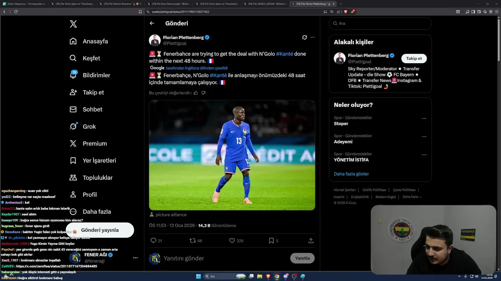501x281 pixels.
Task: Open File Explorer from the taskbar
Action: click(260, 276)
